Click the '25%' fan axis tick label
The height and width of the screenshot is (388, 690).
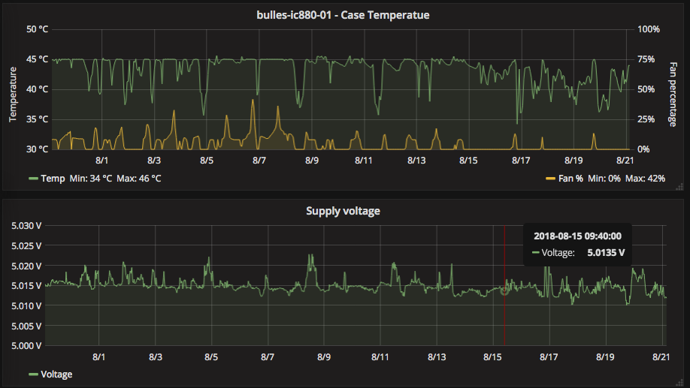click(x=646, y=119)
